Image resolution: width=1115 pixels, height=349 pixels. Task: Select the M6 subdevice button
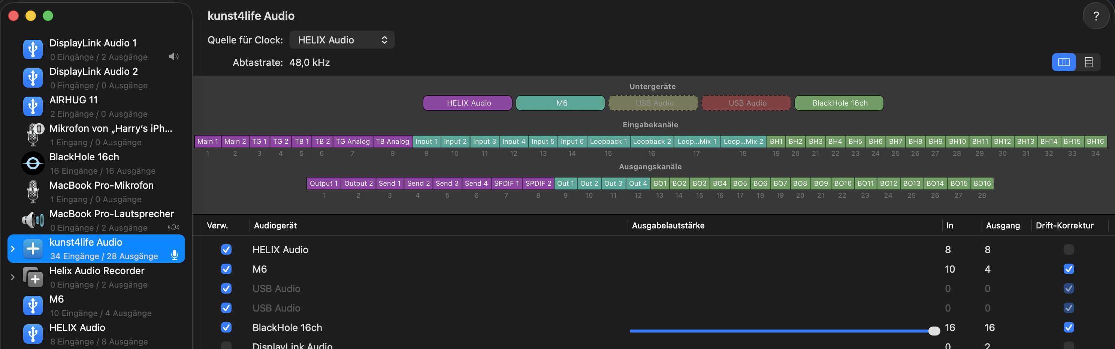560,103
